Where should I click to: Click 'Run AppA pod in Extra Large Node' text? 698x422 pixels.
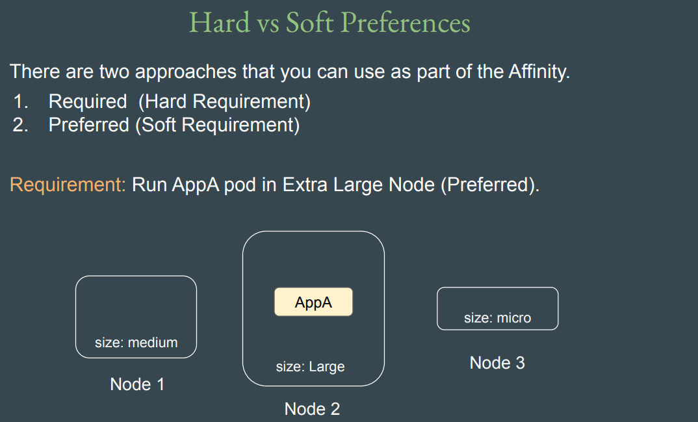click(283, 185)
